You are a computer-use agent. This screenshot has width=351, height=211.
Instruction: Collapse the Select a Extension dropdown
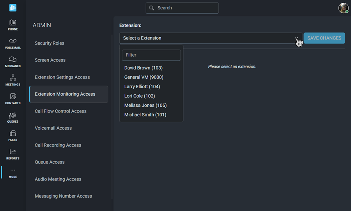point(211,38)
